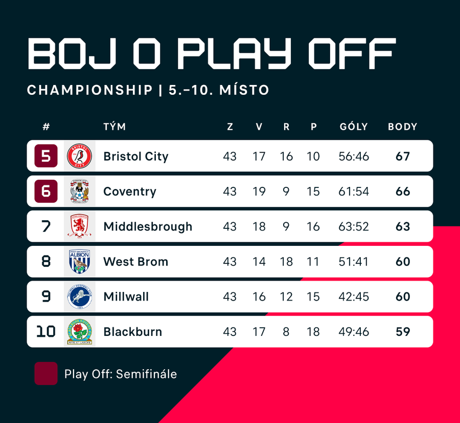
Task: Click the position 5 maroon badge
Action: tap(46, 156)
